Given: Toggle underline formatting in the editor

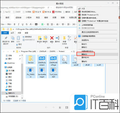Looking at the screenshot, I should point(23,24).
